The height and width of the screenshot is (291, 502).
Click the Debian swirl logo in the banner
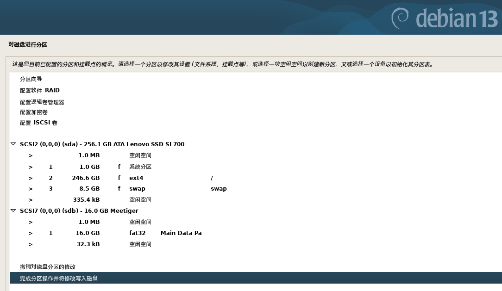(x=401, y=18)
